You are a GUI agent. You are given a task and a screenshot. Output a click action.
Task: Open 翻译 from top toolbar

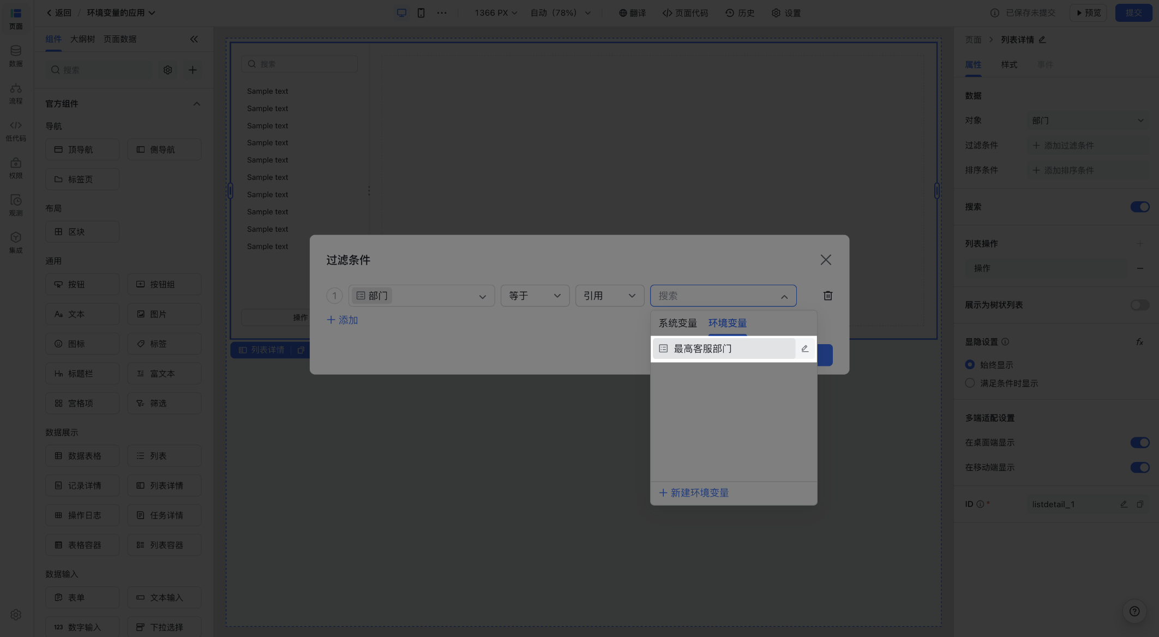(x=632, y=13)
